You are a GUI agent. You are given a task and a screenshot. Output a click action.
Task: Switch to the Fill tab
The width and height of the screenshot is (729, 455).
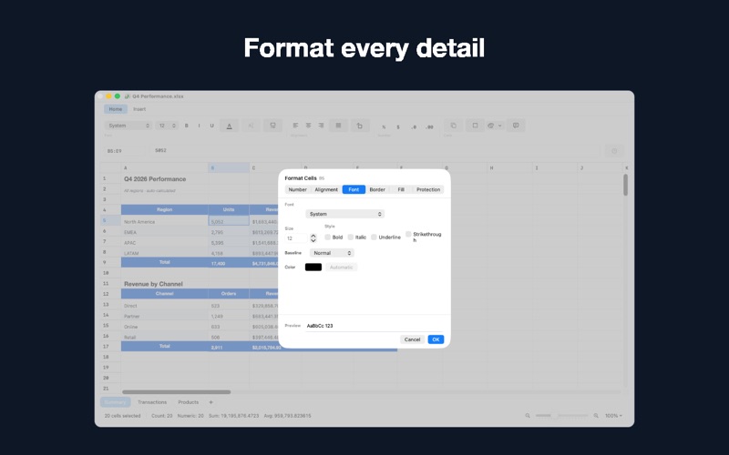(x=401, y=190)
